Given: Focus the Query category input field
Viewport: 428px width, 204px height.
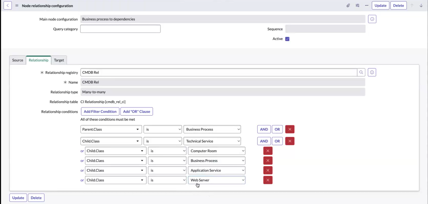Looking at the screenshot, I should pos(121,29).
